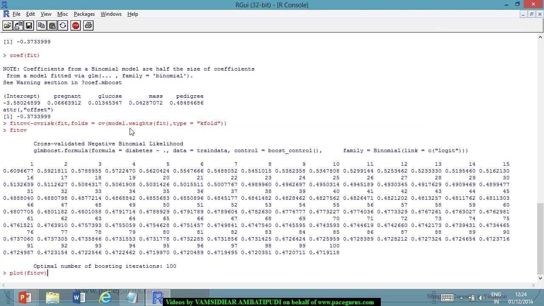Open Word from the taskbar
The image size is (544, 306).
79,297
